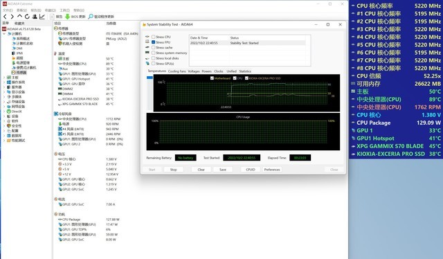Expand the 软件 tree node
The height and width of the screenshot is (259, 443).
(x=4, y=120)
